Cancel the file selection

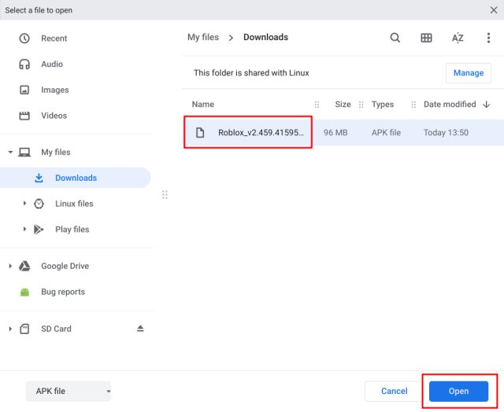tap(394, 391)
